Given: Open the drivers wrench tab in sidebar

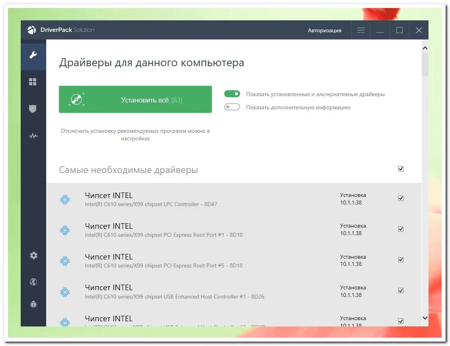Looking at the screenshot, I should click(33, 55).
